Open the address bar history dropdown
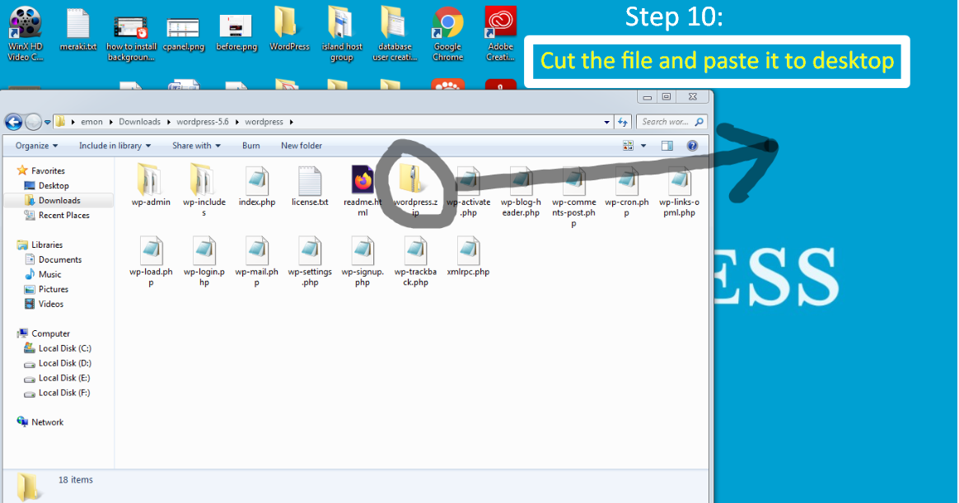This screenshot has width=959, height=503. pyautogui.click(x=606, y=122)
